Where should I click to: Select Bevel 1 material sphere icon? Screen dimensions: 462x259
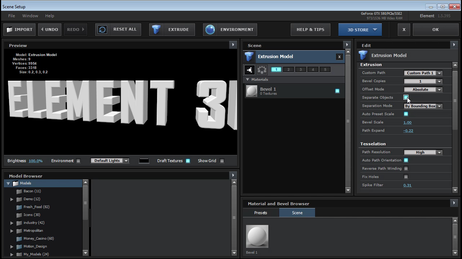click(x=252, y=91)
